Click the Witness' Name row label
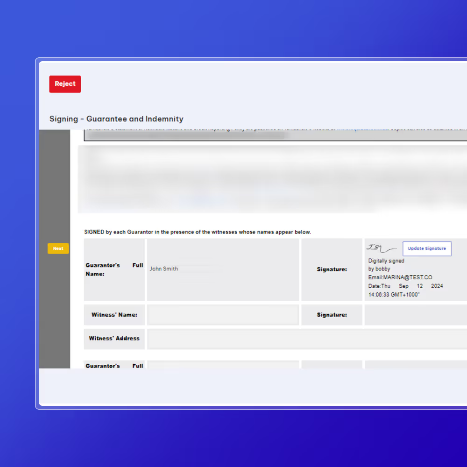The height and width of the screenshot is (467, 467). (114, 314)
